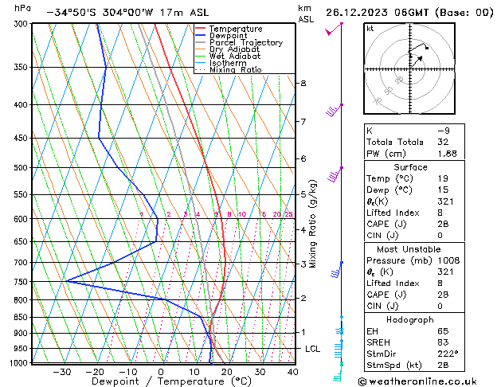Click the red Temperature line swatch in legend
The image size is (501, 387).
click(201, 29)
